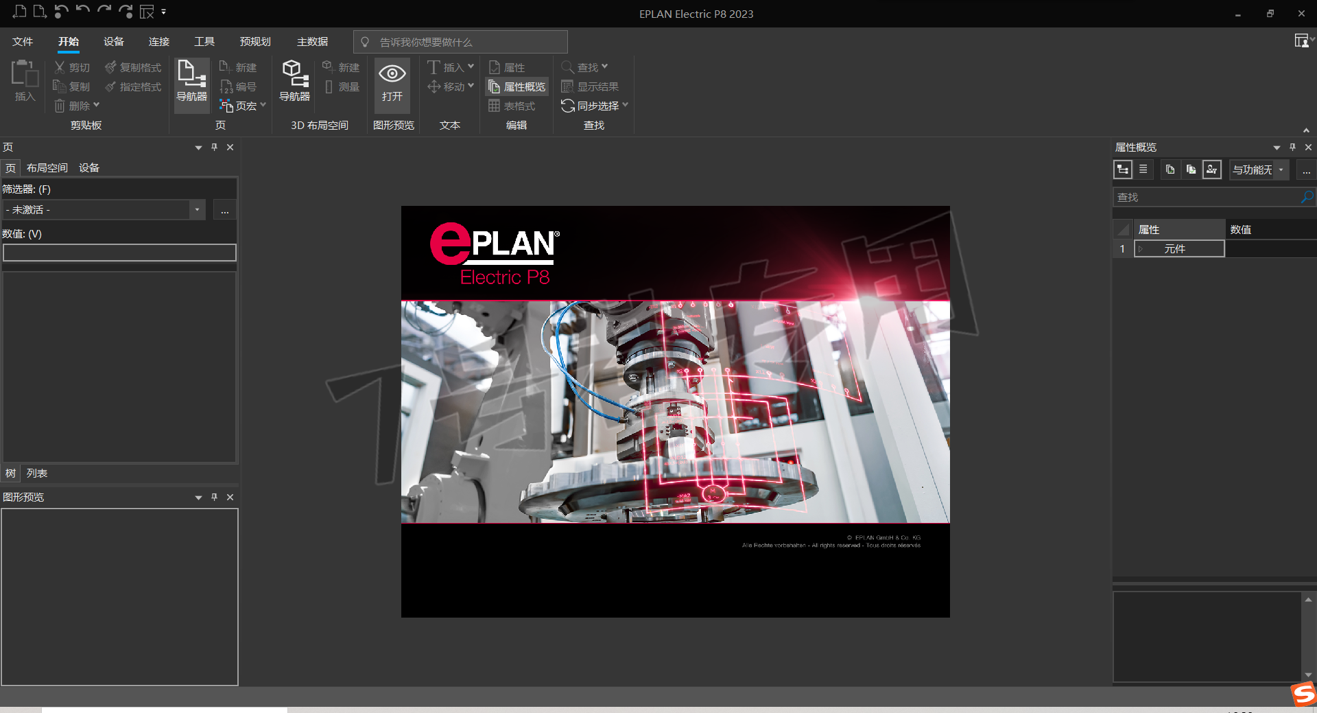Click 指定格式 assign format brush
The image size is (1317, 713).
[x=133, y=86]
